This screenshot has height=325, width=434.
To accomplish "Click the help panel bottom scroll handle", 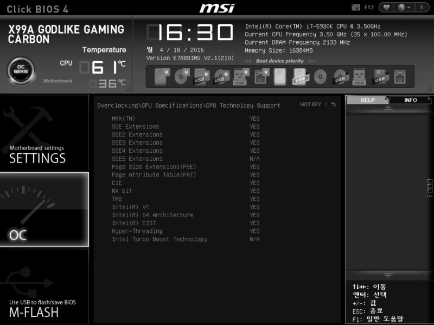I will 388,275.
